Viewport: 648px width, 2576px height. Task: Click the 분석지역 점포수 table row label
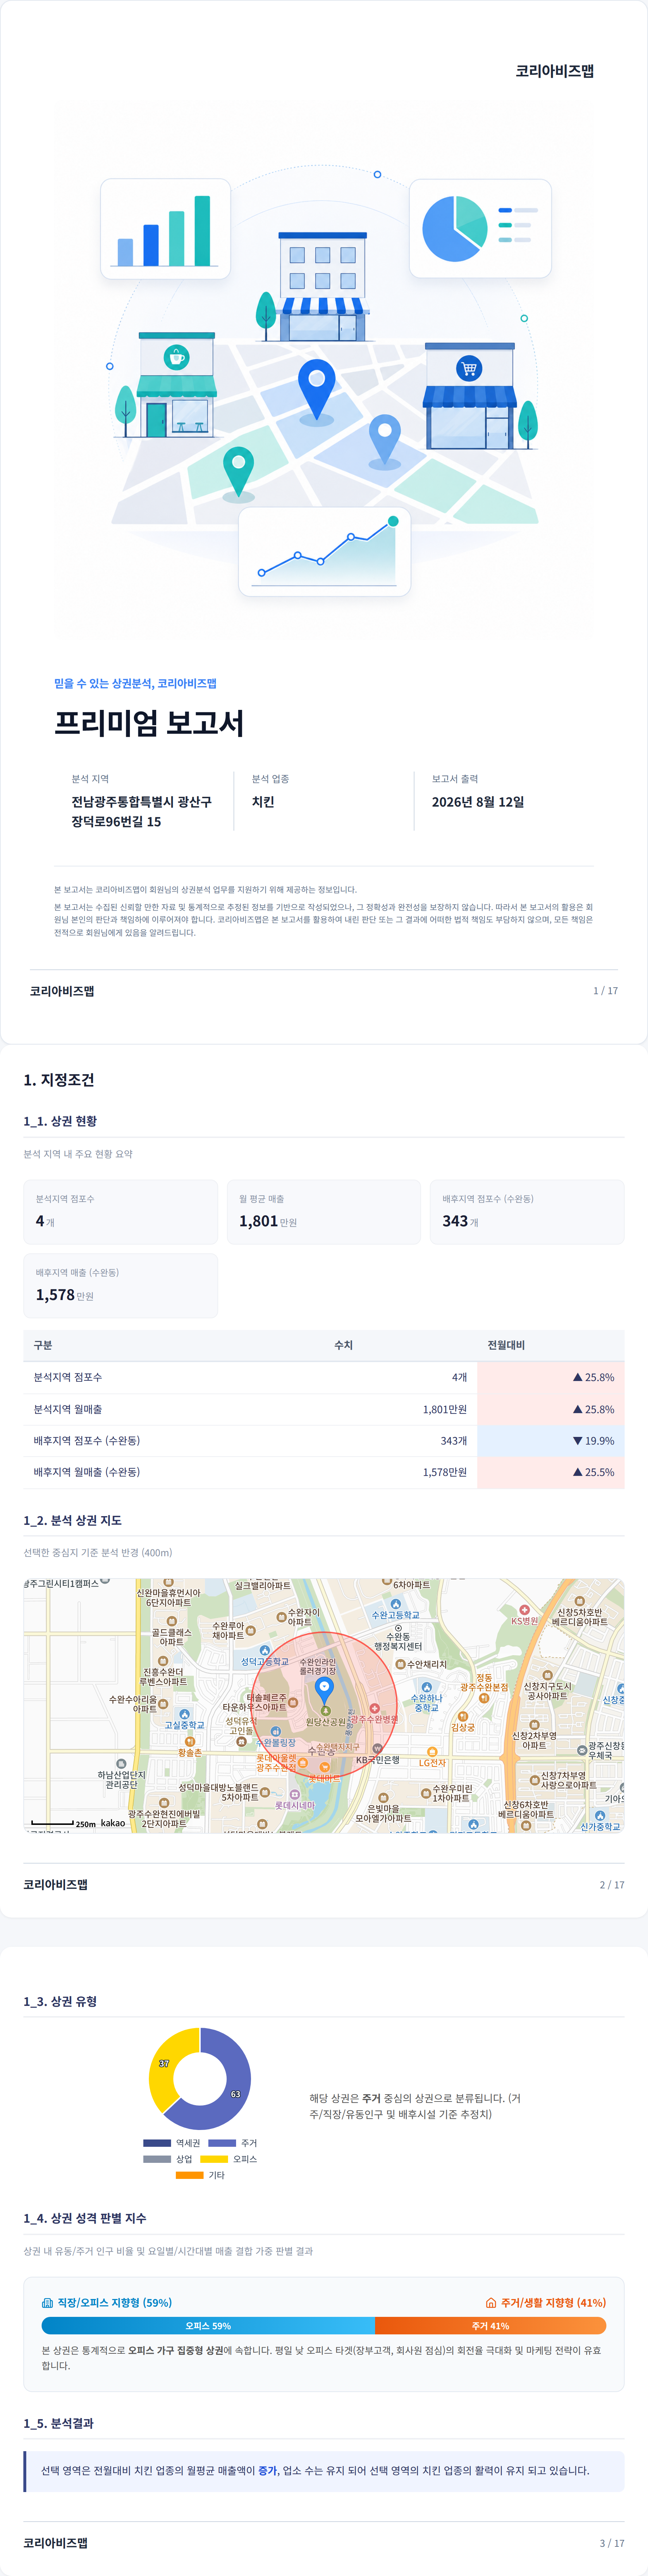[67, 1377]
